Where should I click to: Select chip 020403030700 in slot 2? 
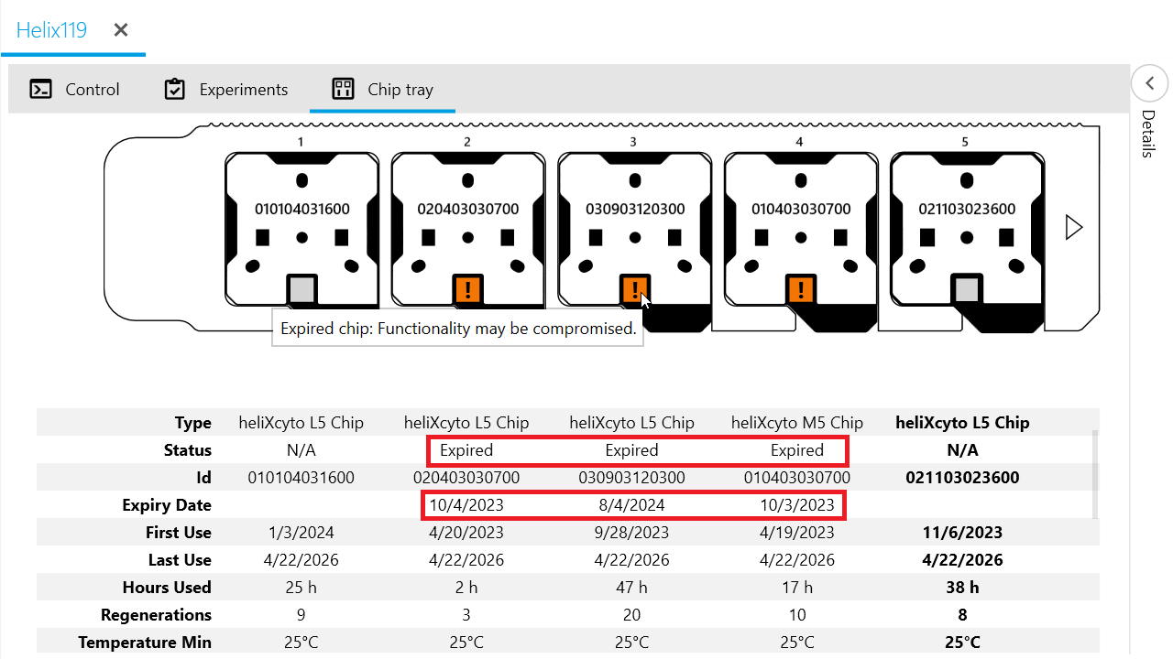468,229
